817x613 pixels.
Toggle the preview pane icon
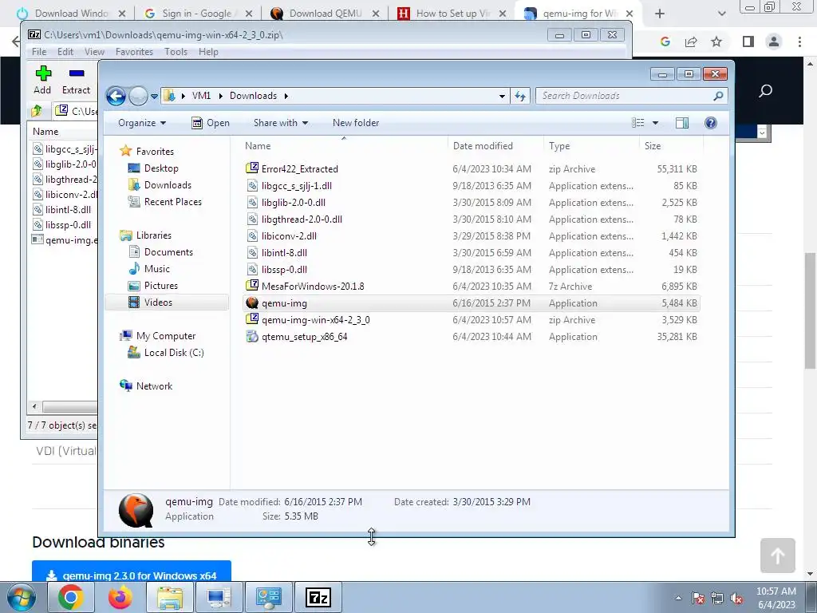click(682, 122)
